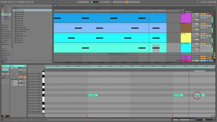
Task: Select the B Delay return track header
Action: point(186,58)
